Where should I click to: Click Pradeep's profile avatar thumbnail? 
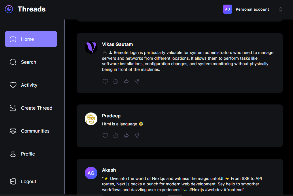tap(91, 119)
